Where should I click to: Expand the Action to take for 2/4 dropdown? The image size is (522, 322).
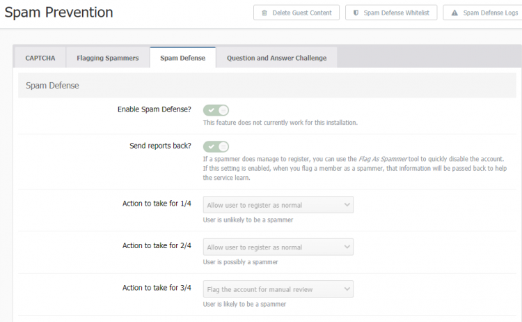[x=278, y=247]
